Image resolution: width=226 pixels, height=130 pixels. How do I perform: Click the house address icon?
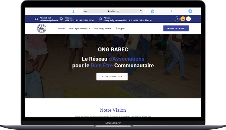[x=100, y=19]
